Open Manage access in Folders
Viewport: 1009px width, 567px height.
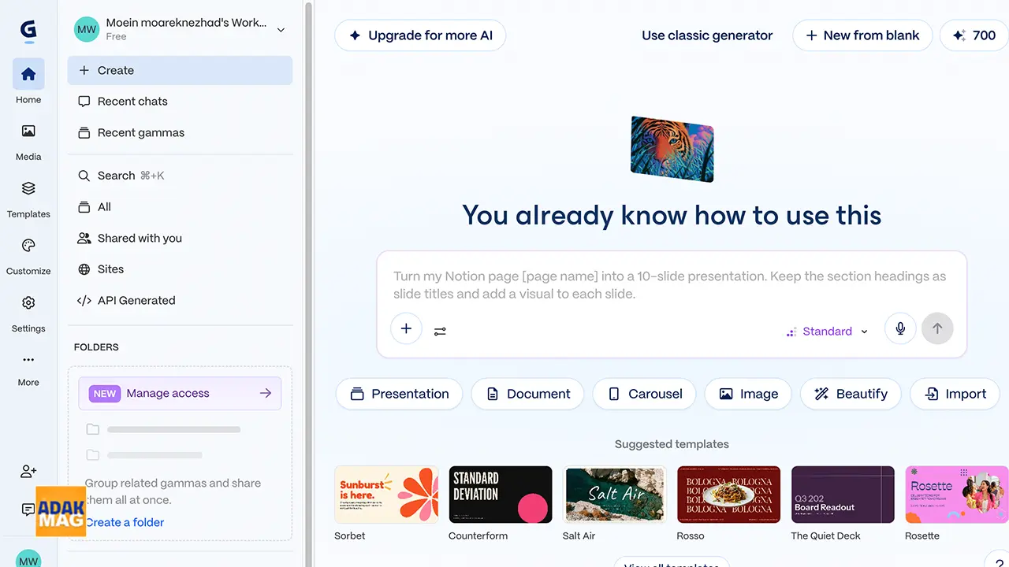(180, 394)
